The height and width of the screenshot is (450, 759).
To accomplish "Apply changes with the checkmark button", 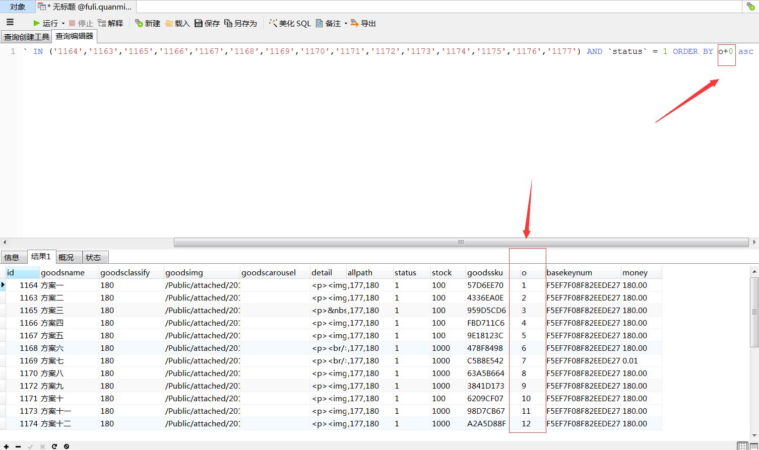I will [x=30, y=446].
